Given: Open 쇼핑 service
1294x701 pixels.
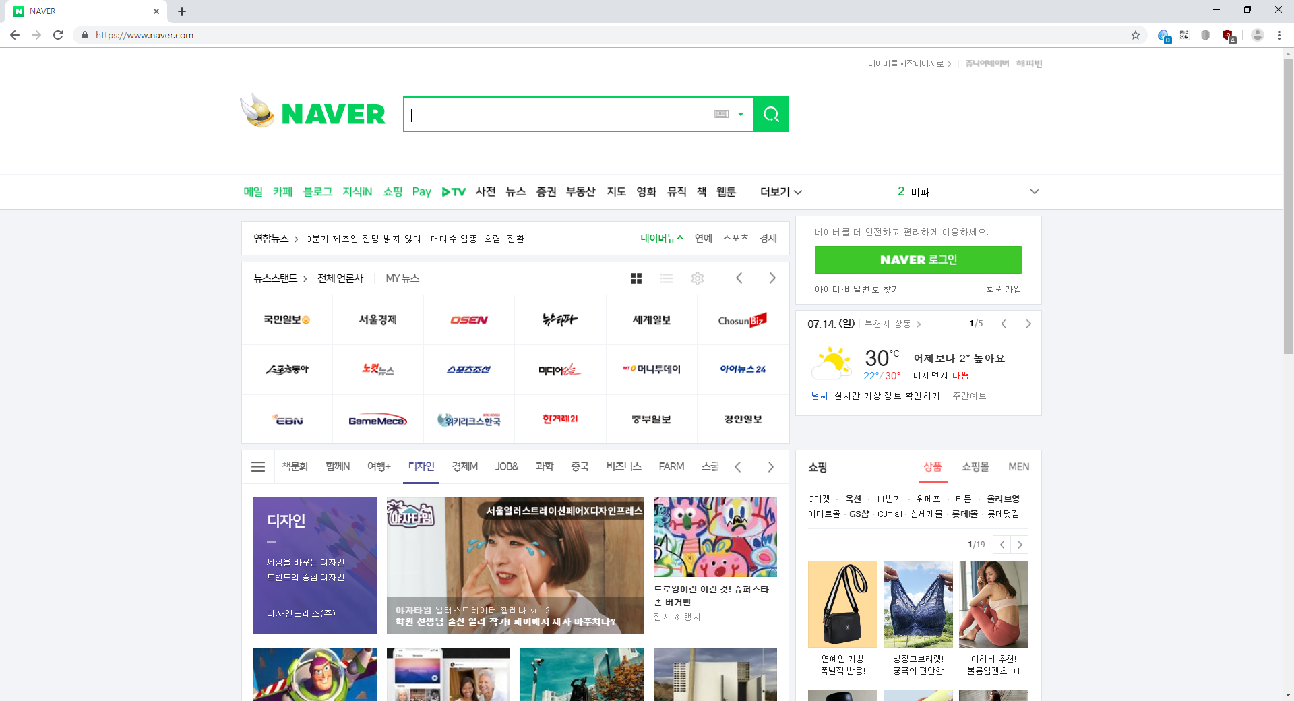Looking at the screenshot, I should [x=393, y=192].
